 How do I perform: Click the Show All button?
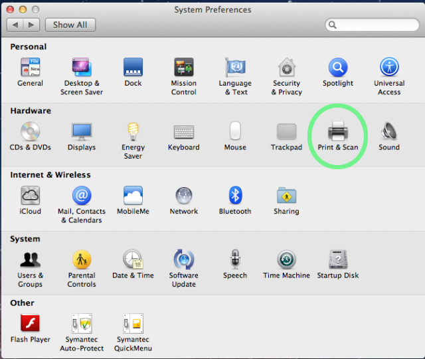tap(70, 25)
